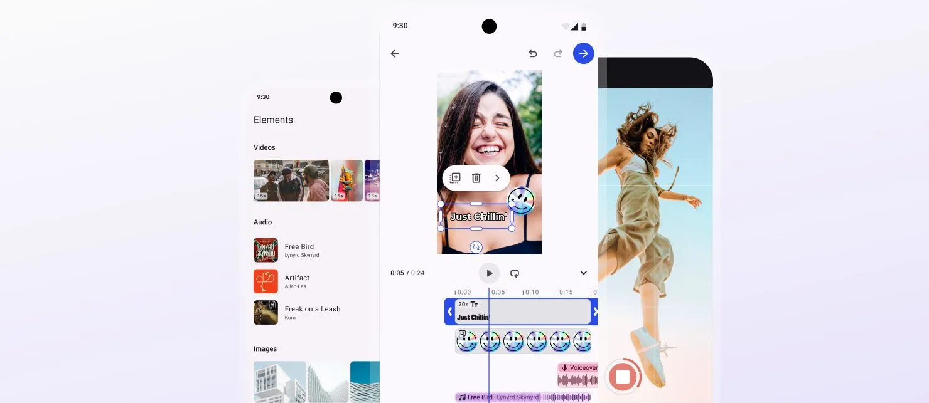Click the Freak on a Leash album cover

[x=266, y=313]
